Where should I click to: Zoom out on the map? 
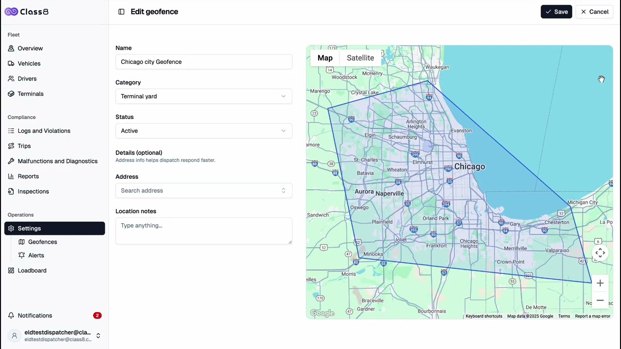point(600,301)
